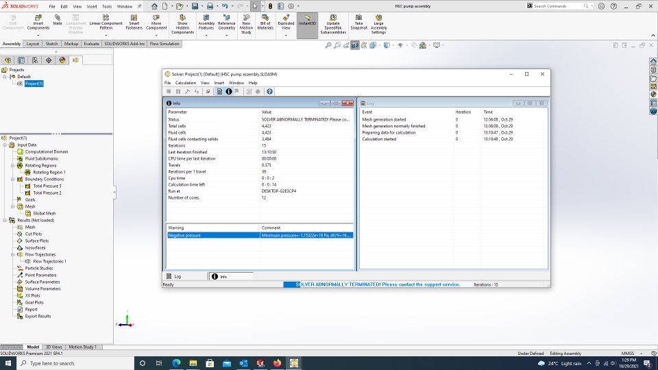This screenshot has width=658, height=370.
Task: Collapse the Input Data tree node
Action: [5, 145]
